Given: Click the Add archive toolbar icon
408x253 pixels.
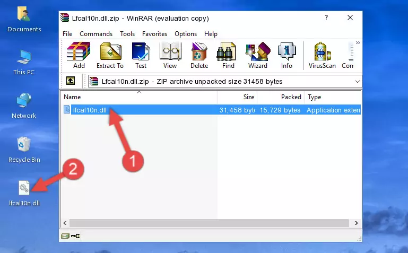Looking at the screenshot, I should point(79,55).
